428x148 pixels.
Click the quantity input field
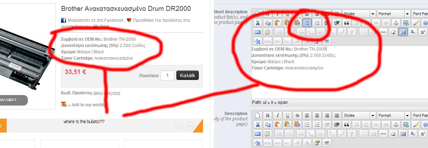pyautogui.click(x=167, y=75)
